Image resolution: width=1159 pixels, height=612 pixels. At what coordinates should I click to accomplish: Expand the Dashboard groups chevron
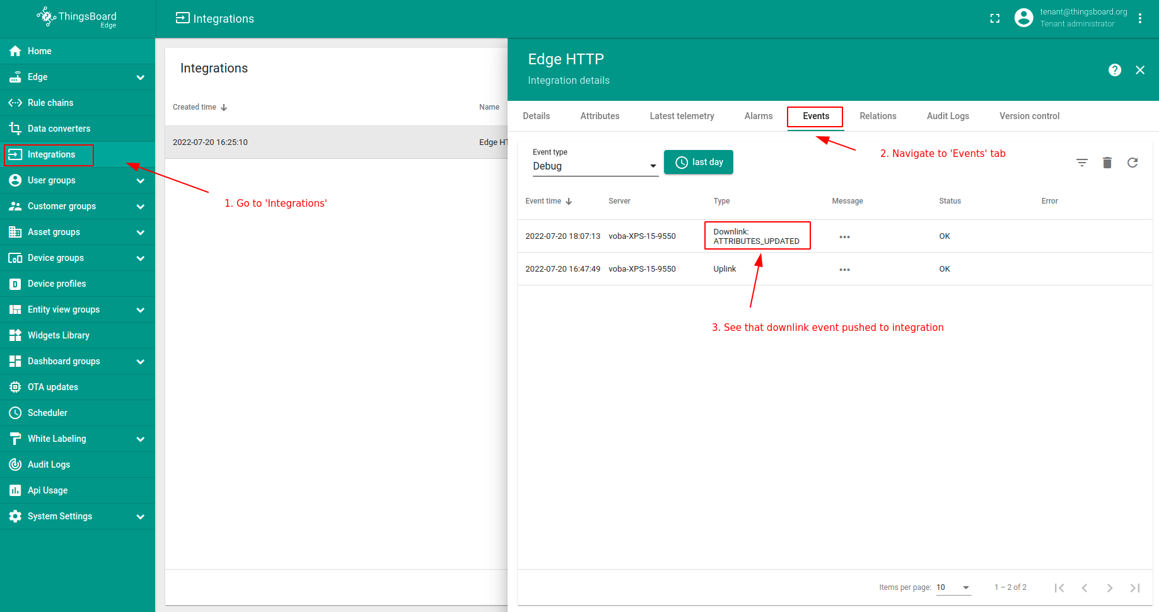click(x=141, y=362)
